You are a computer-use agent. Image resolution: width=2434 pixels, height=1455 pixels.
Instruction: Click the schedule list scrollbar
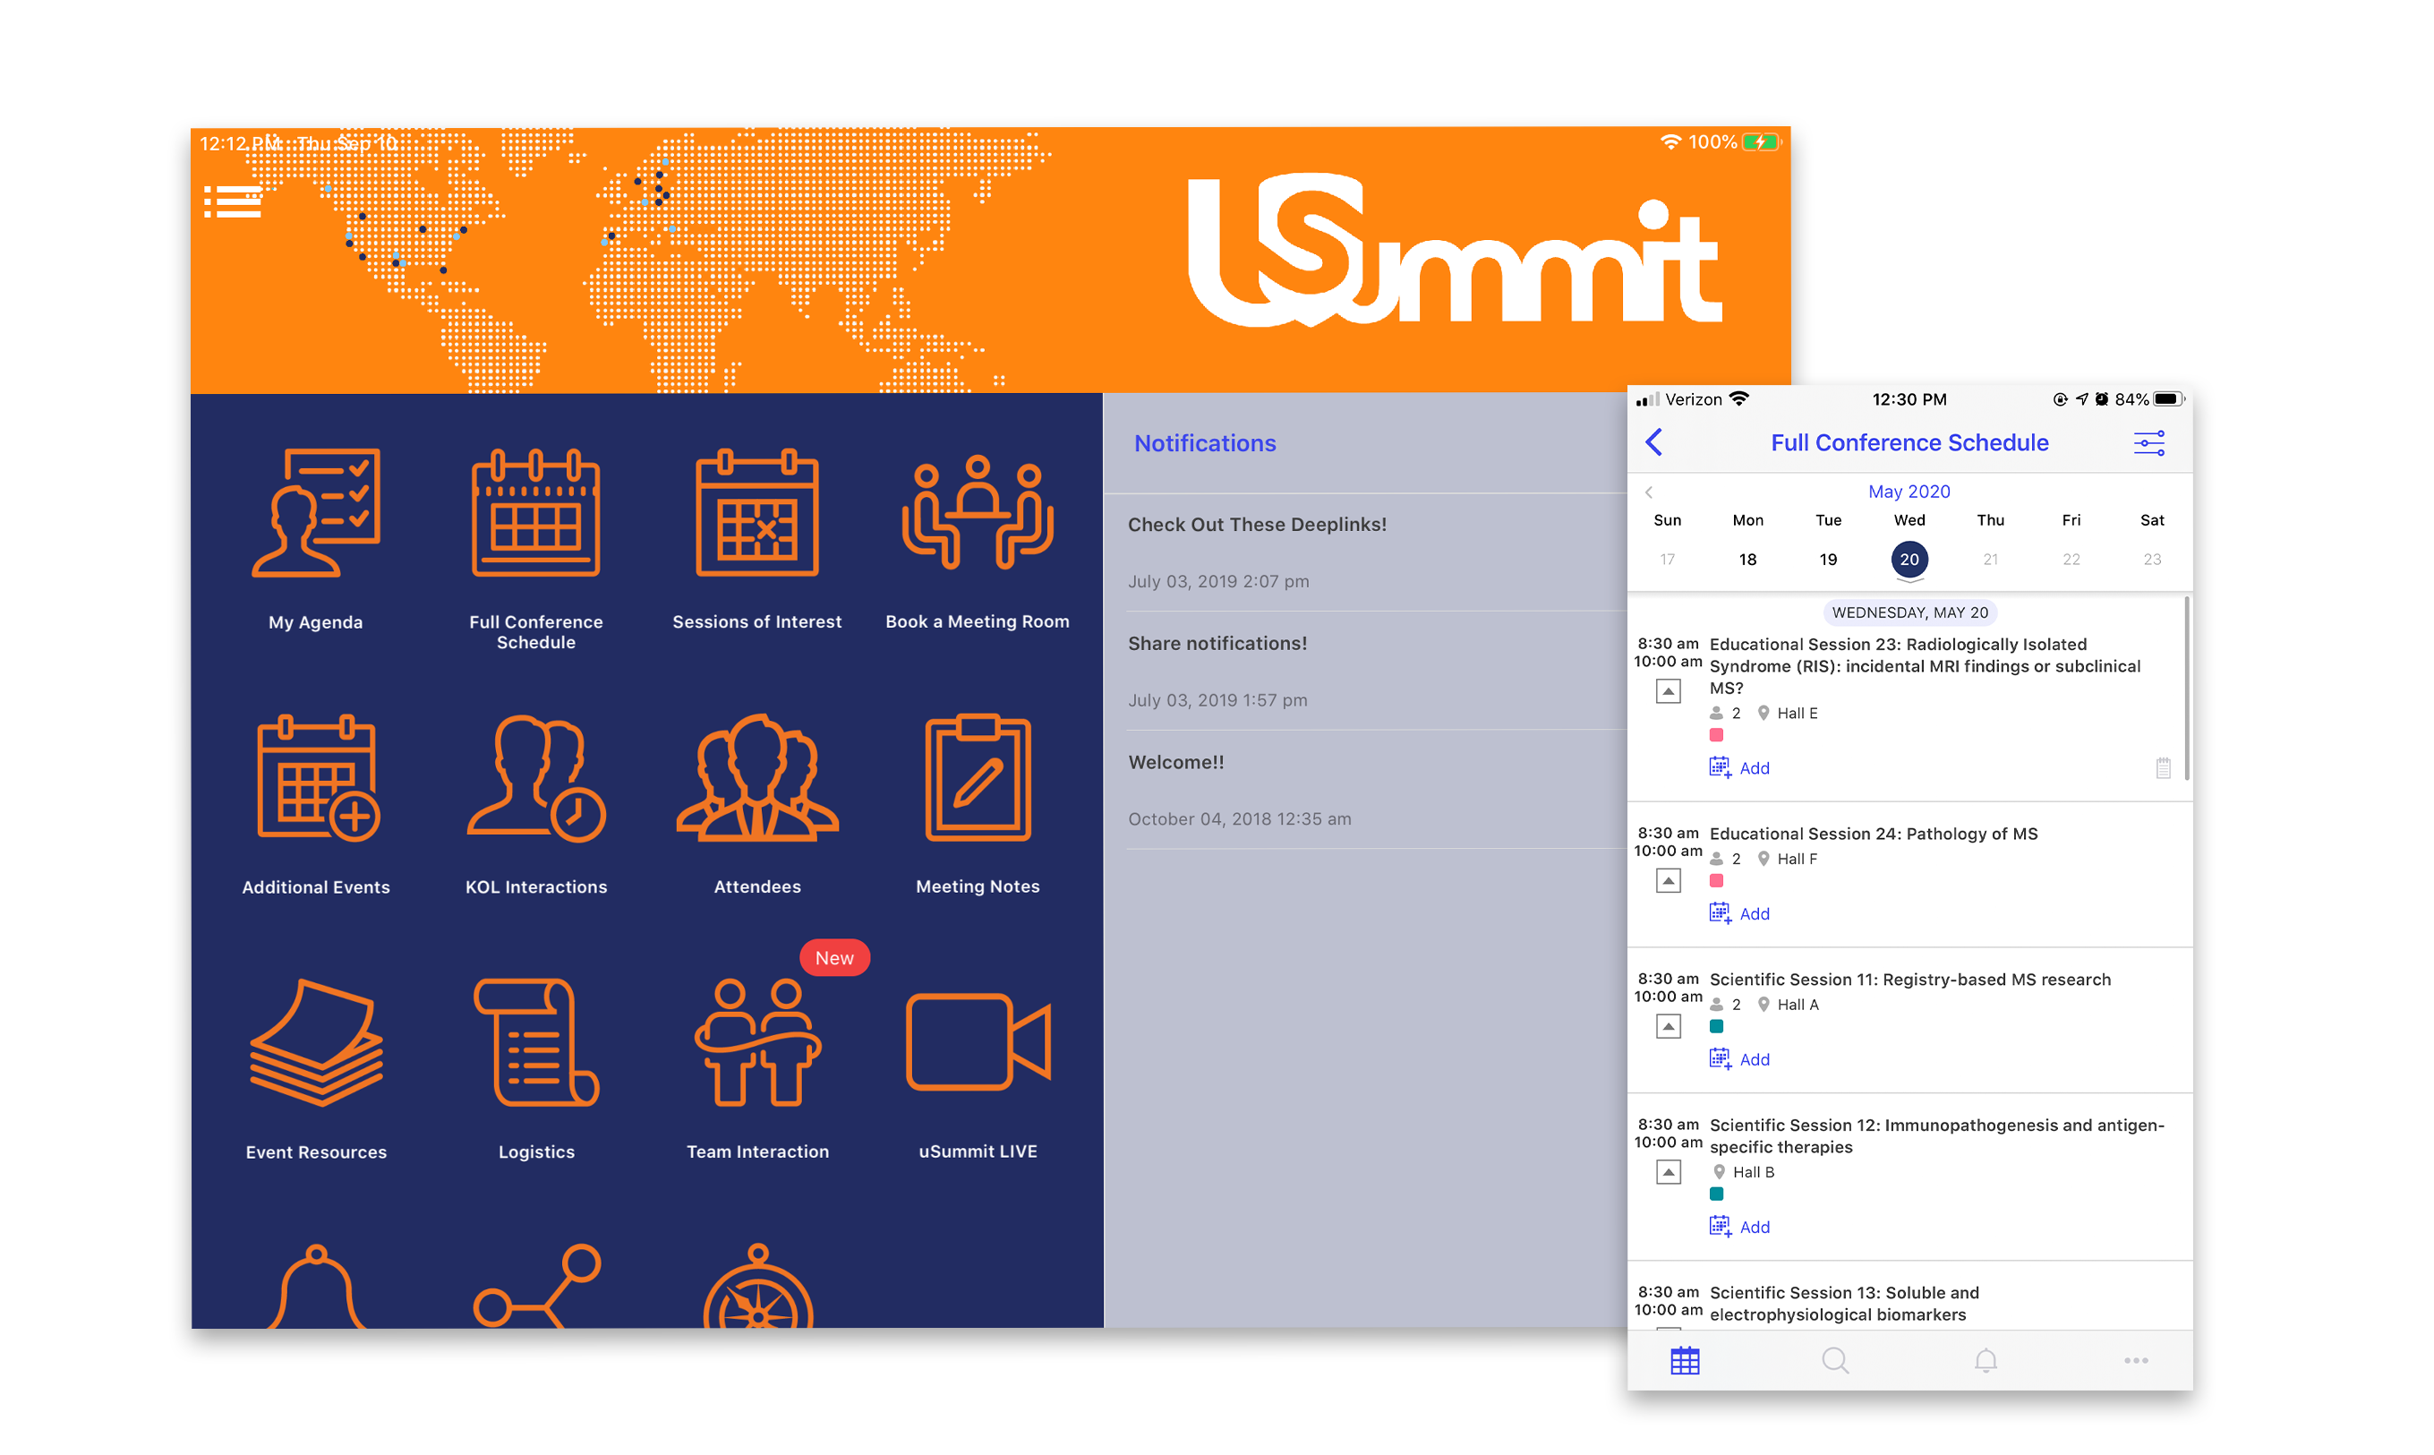2186,689
